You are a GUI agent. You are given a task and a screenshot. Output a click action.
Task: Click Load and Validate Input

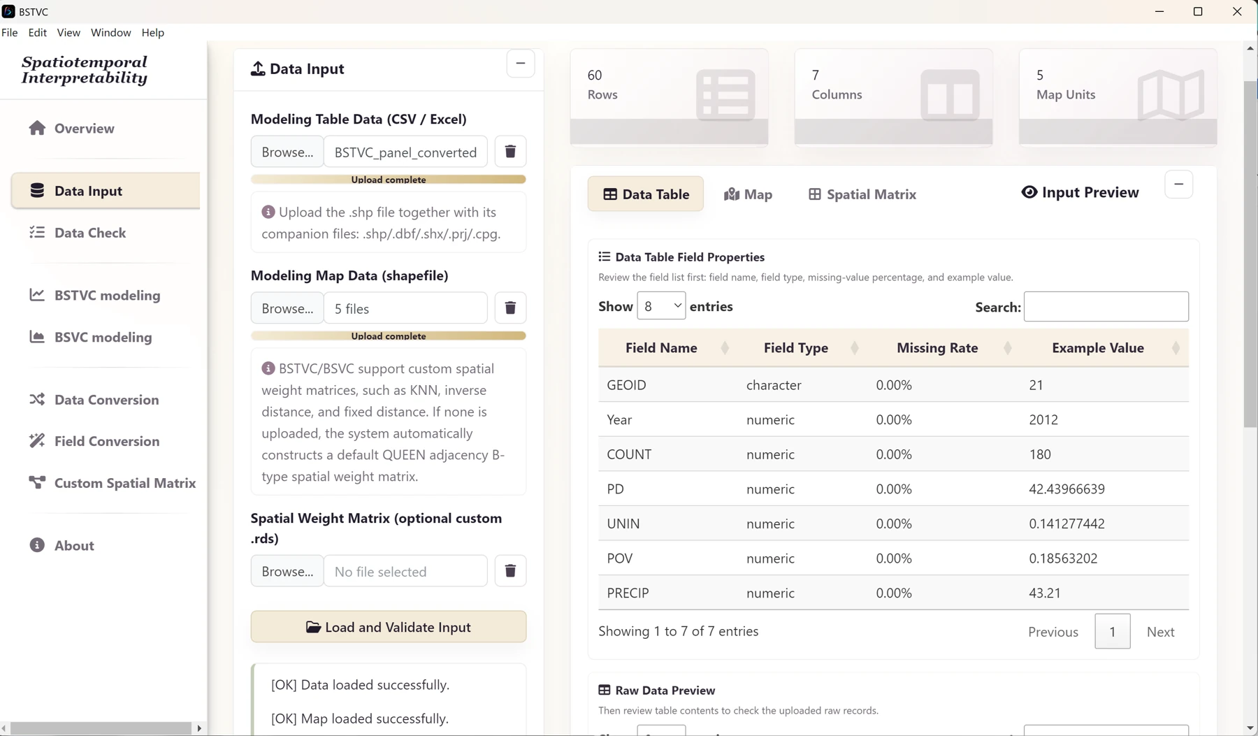coord(389,627)
